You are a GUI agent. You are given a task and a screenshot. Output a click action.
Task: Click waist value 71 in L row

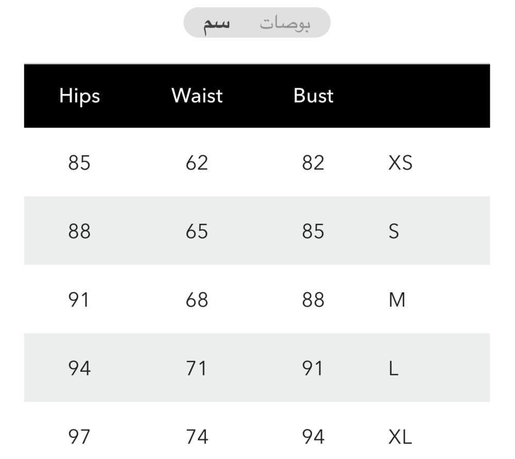coord(196,368)
